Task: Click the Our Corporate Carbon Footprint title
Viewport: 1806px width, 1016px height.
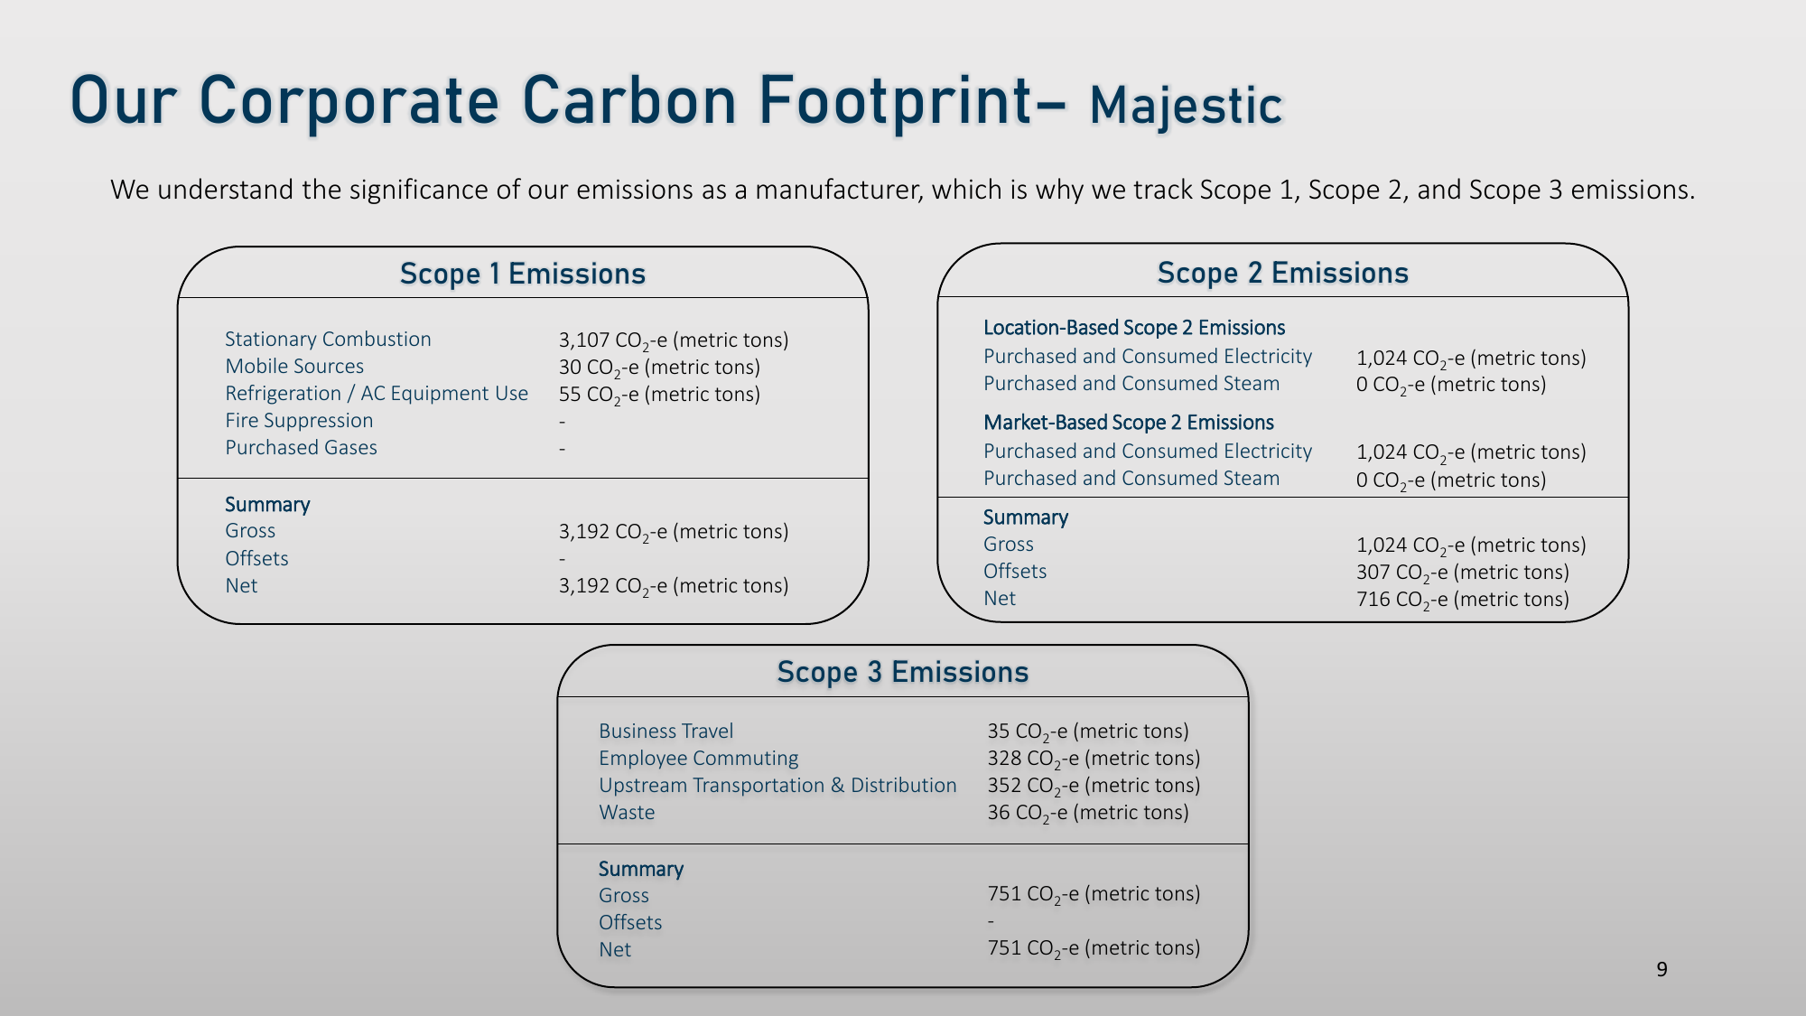Action: coord(569,101)
